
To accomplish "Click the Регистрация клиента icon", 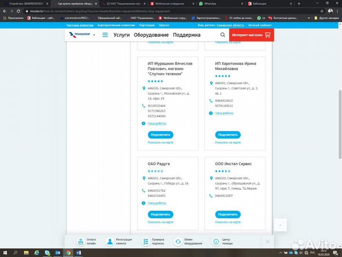I will (110, 242).
